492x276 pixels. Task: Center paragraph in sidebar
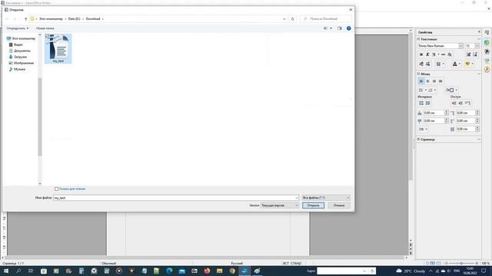coord(427,81)
